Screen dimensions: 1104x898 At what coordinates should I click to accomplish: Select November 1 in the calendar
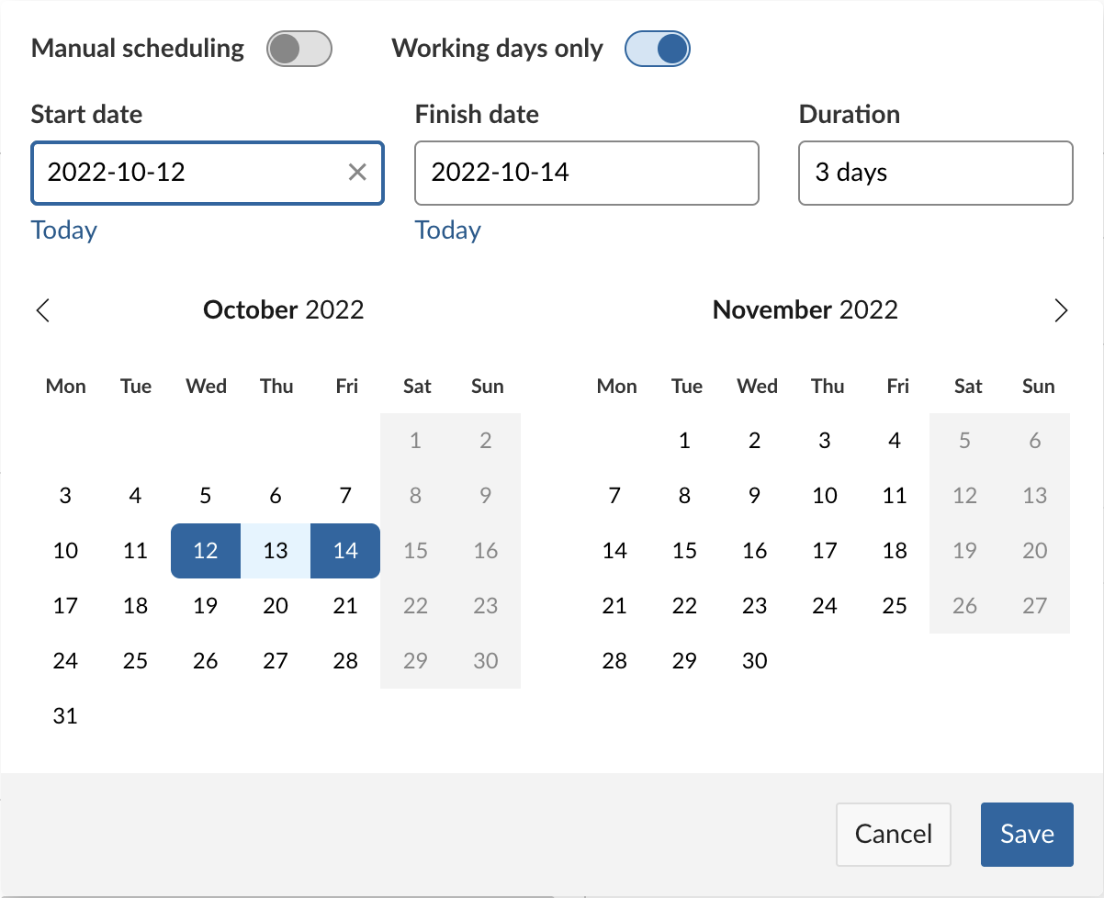pyautogui.click(x=684, y=441)
